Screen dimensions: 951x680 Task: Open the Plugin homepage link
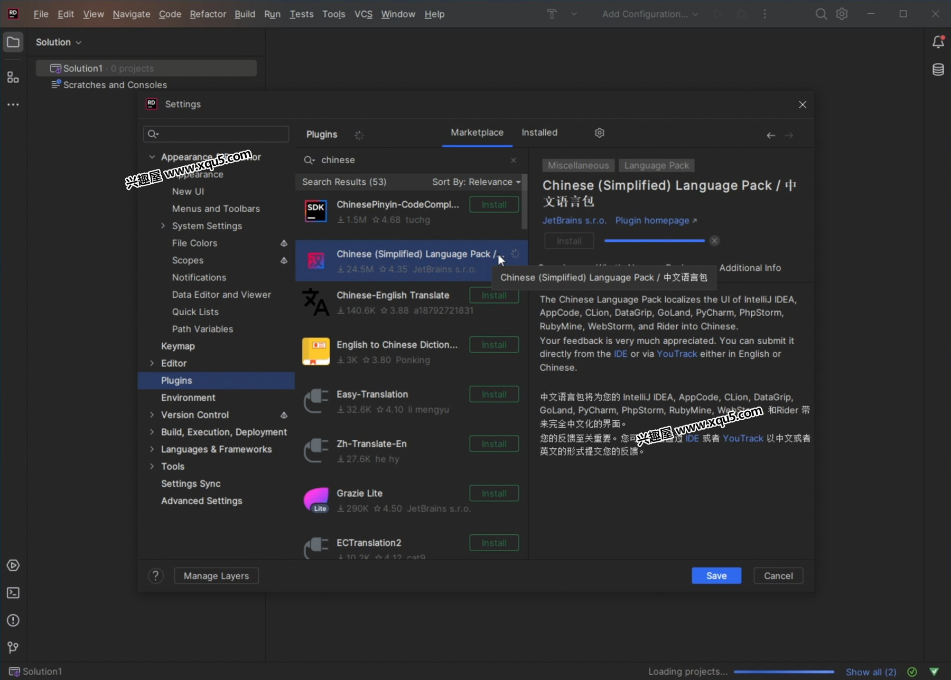[656, 221]
